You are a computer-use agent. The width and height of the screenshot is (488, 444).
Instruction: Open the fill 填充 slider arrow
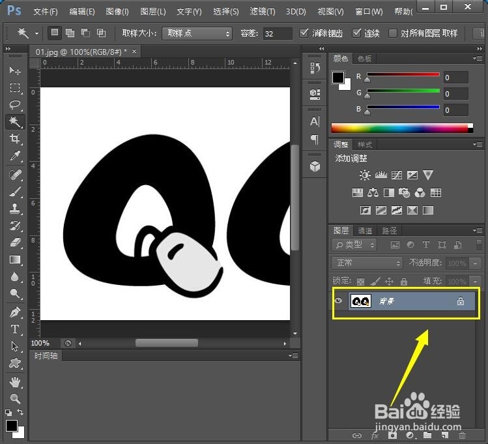(x=475, y=282)
